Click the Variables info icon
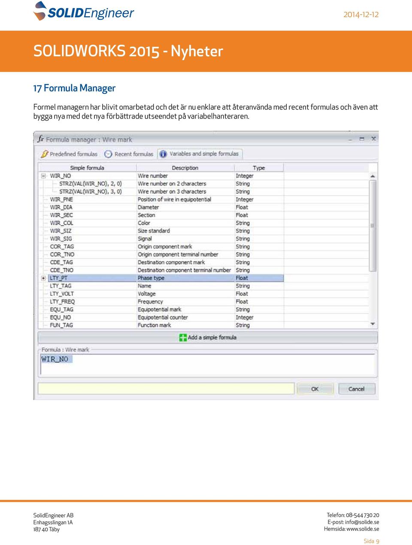This screenshot has height=545, width=412. (163, 154)
